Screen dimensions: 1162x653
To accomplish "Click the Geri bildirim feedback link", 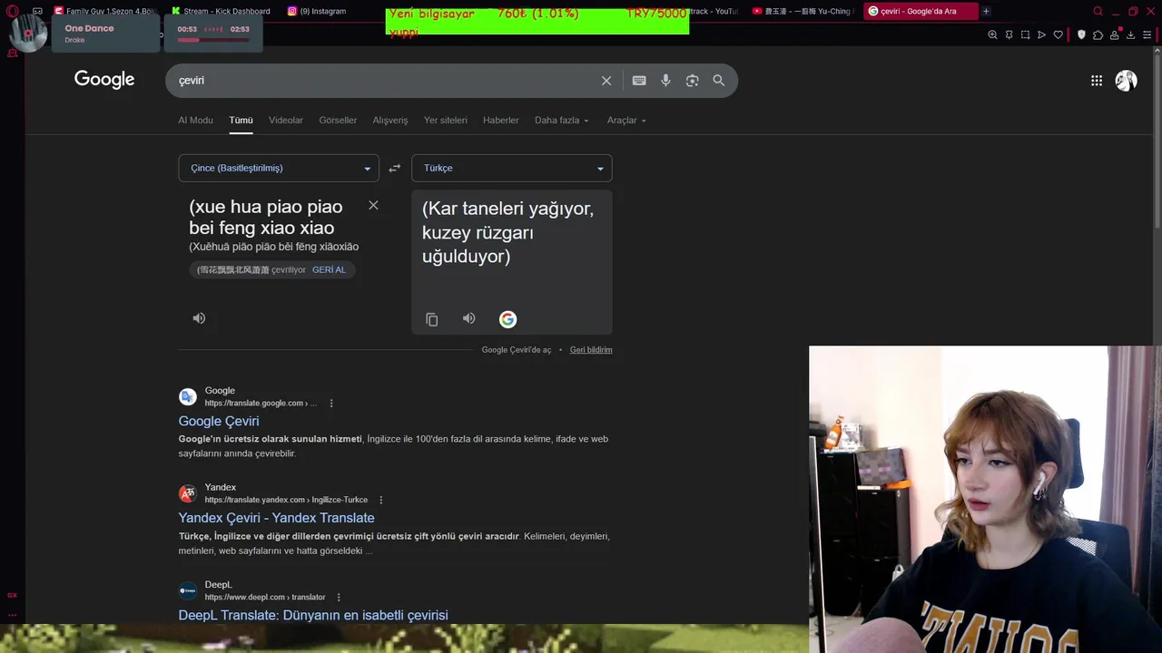I will coord(591,350).
